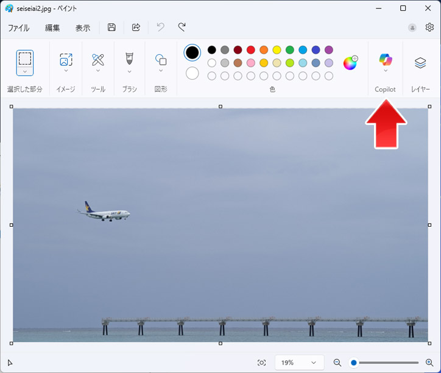The width and height of the screenshot is (441, 373).
Task: Expand the Shapes group chevron
Action: coord(161,71)
